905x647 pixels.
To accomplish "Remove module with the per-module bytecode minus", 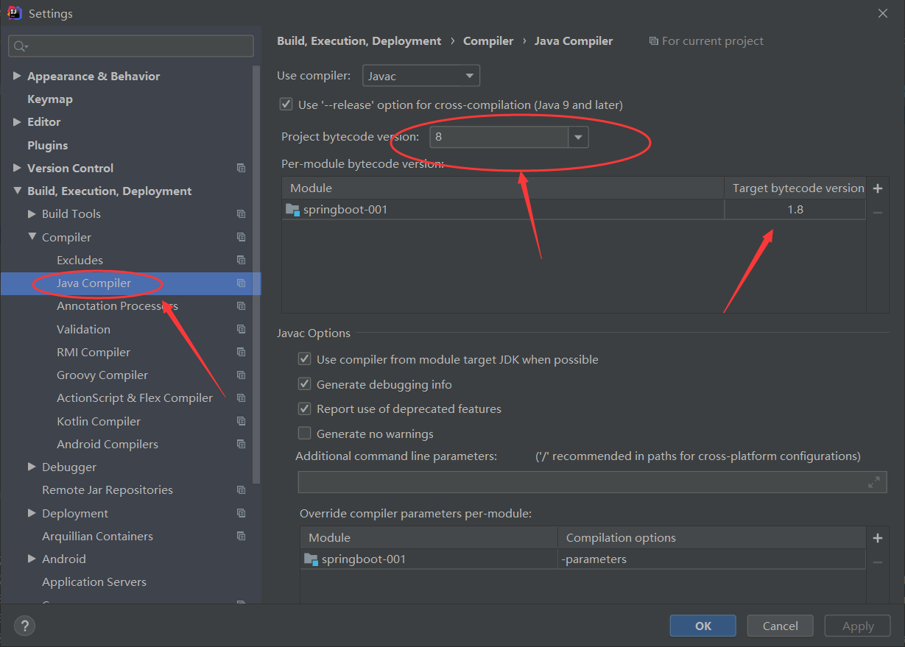I will pyautogui.click(x=878, y=212).
